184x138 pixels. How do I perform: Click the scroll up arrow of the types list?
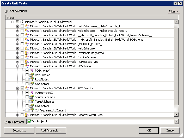[176, 22]
